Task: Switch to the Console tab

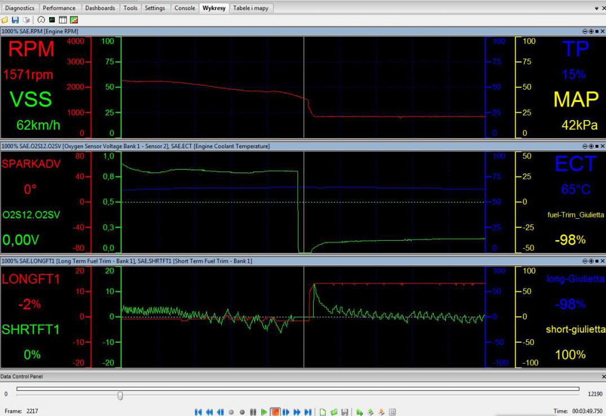Action: click(x=185, y=8)
